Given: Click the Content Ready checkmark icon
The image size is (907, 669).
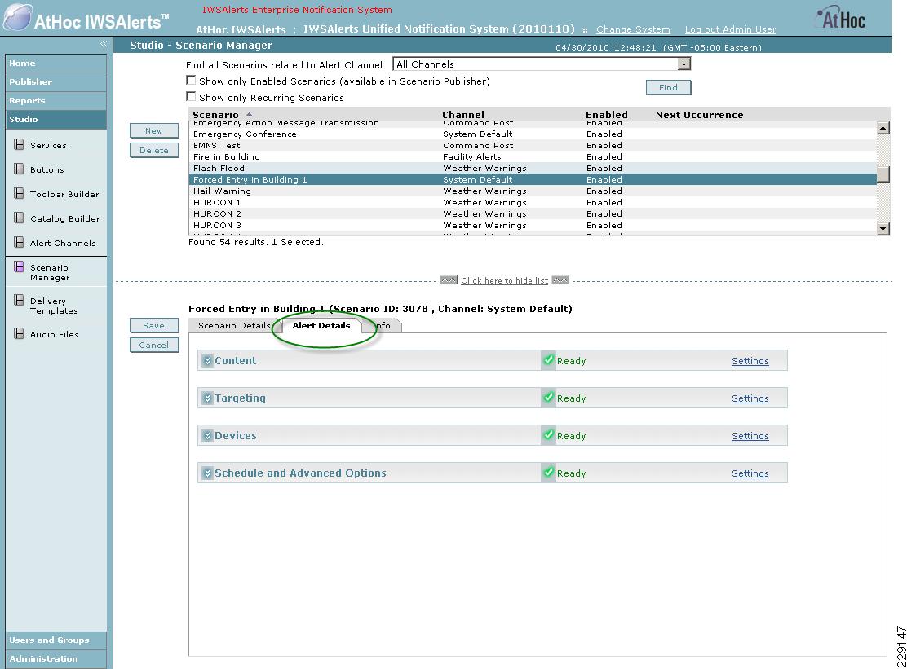Looking at the screenshot, I should pos(548,360).
